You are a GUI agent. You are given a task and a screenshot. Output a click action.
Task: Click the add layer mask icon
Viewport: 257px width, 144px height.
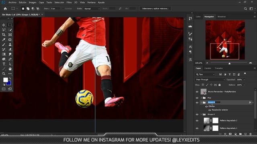pyautogui.click(x=230, y=134)
